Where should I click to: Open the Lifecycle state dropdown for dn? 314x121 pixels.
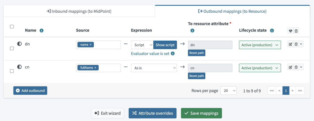coord(260,45)
